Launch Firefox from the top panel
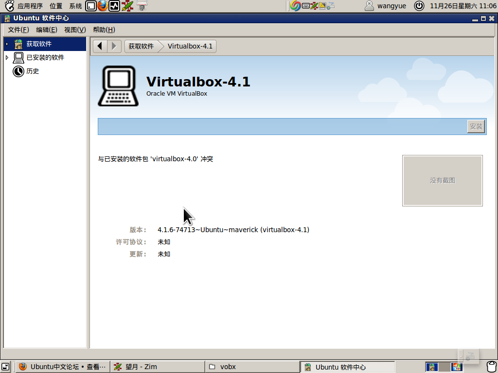 click(103, 6)
